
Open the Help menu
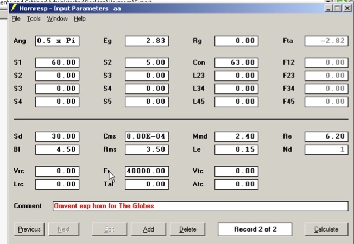click(80, 19)
